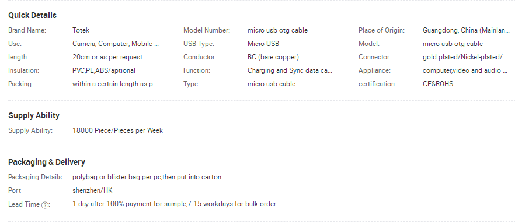Screen dimensions: 515x223
Task: Click the truncated Place of Origin Guangdong value
Action: click(x=466, y=30)
